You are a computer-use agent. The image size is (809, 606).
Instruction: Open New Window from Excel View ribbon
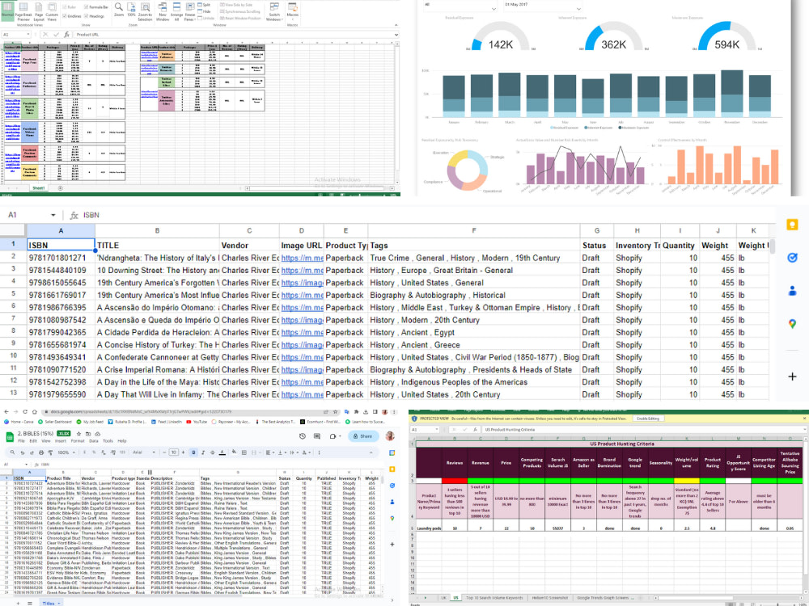(163, 11)
